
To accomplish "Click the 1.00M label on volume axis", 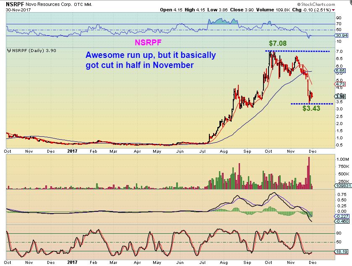I will pos(343,159).
